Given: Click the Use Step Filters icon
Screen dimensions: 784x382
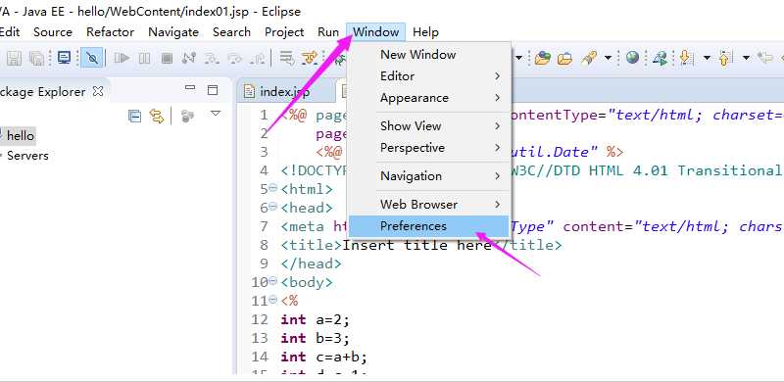Looking at the screenshot, I should click(310, 58).
